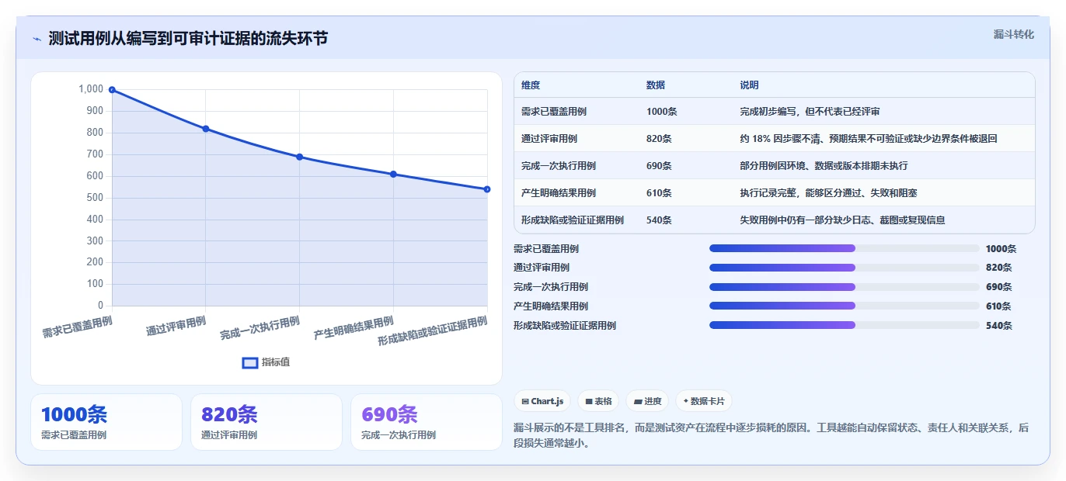Click the 完成一次执行用例 label in the progress list
The image size is (1066, 481).
[x=551, y=287]
